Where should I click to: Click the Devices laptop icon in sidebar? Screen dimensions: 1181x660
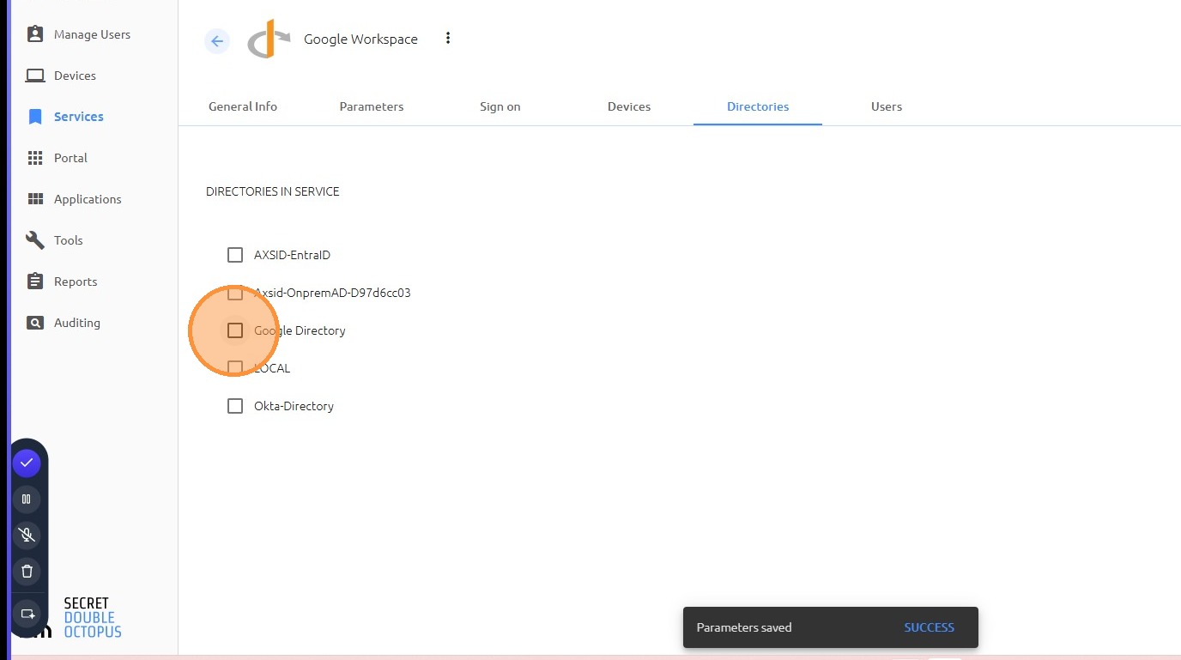[35, 76]
